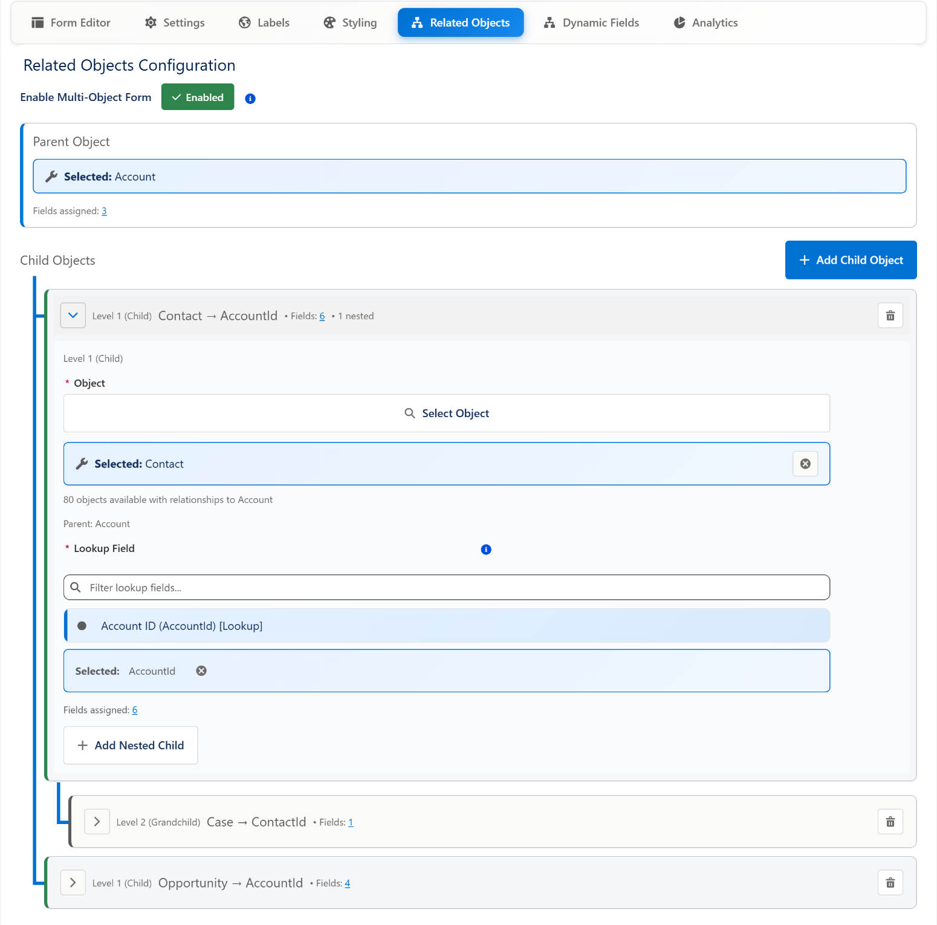The image size is (937, 925).
Task: Select the Related Objects tab
Action: pos(461,22)
